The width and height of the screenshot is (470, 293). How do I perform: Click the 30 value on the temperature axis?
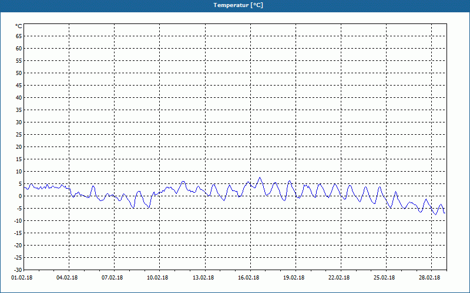point(19,122)
